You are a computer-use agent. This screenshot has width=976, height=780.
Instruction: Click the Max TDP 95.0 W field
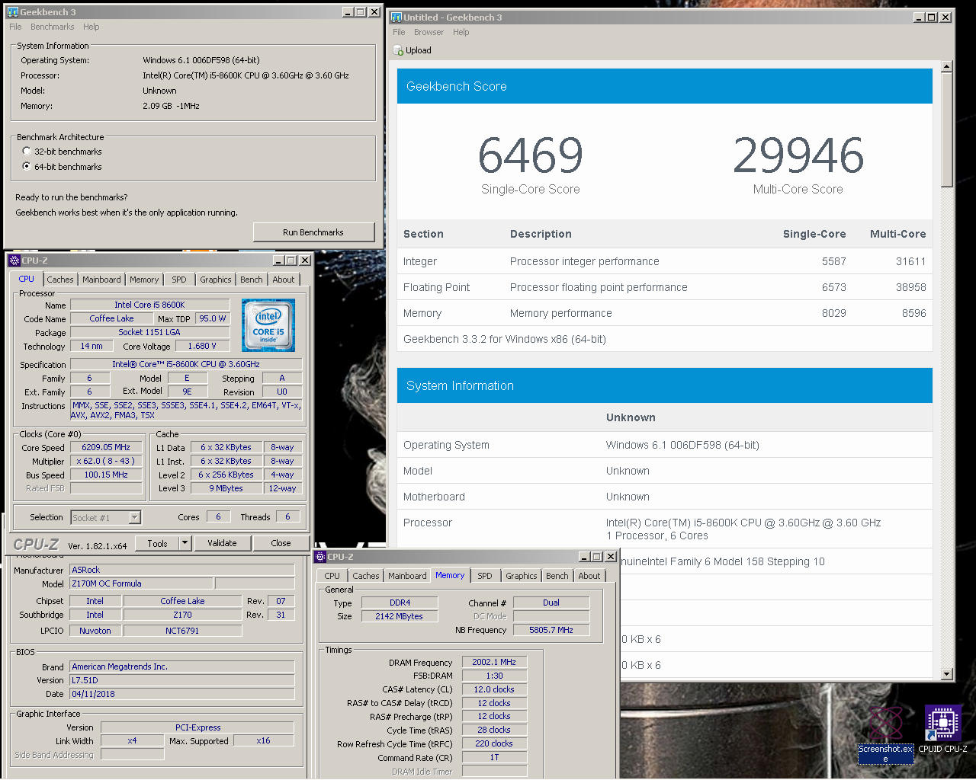pos(213,318)
